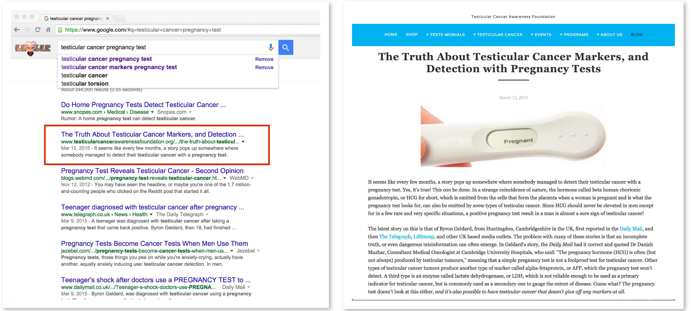Expand testicularcancerawarenessfoundation URL dropdown arrow
This screenshot has width=691, height=311.
coord(243,142)
